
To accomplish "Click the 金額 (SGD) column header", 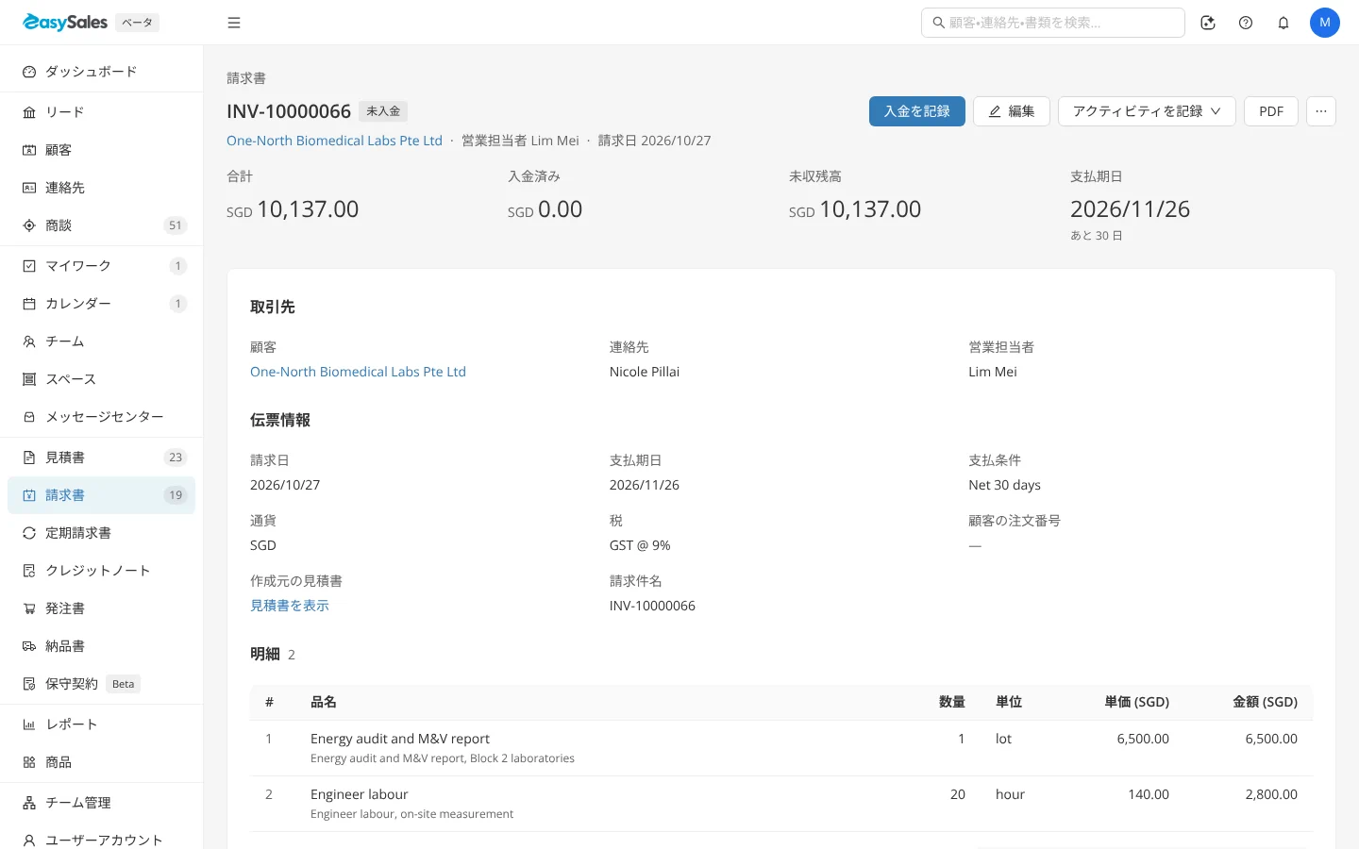I will click(x=1265, y=702).
